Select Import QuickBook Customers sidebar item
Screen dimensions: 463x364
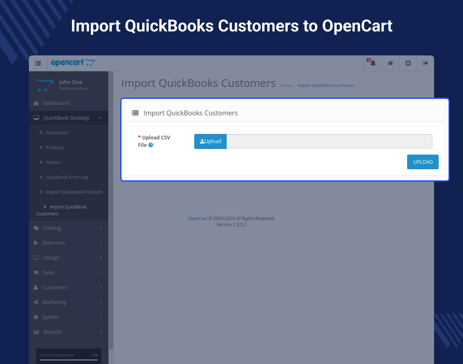tap(69, 210)
